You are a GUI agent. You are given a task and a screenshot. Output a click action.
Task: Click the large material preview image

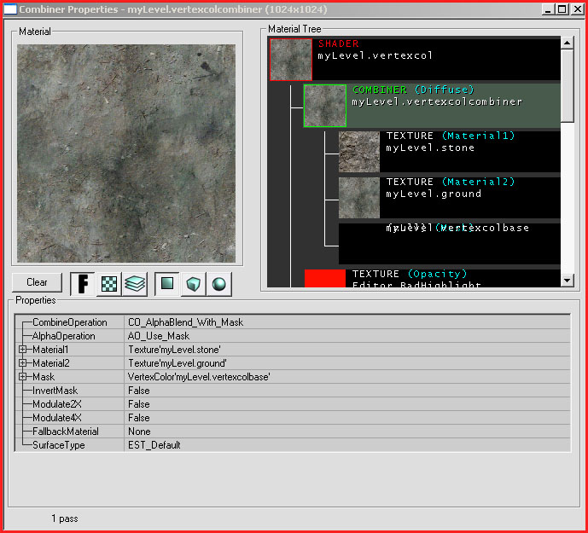[x=126, y=154]
